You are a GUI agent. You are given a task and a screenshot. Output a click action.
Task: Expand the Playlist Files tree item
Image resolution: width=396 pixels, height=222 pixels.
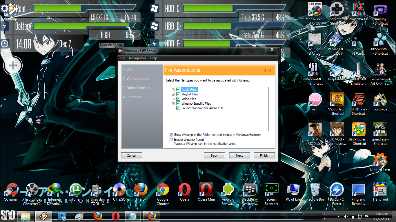click(x=173, y=94)
